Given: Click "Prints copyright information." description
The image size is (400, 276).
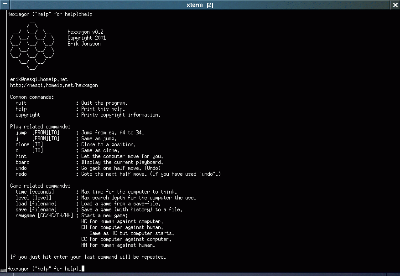Looking at the screenshot, I should [x=121, y=115].
